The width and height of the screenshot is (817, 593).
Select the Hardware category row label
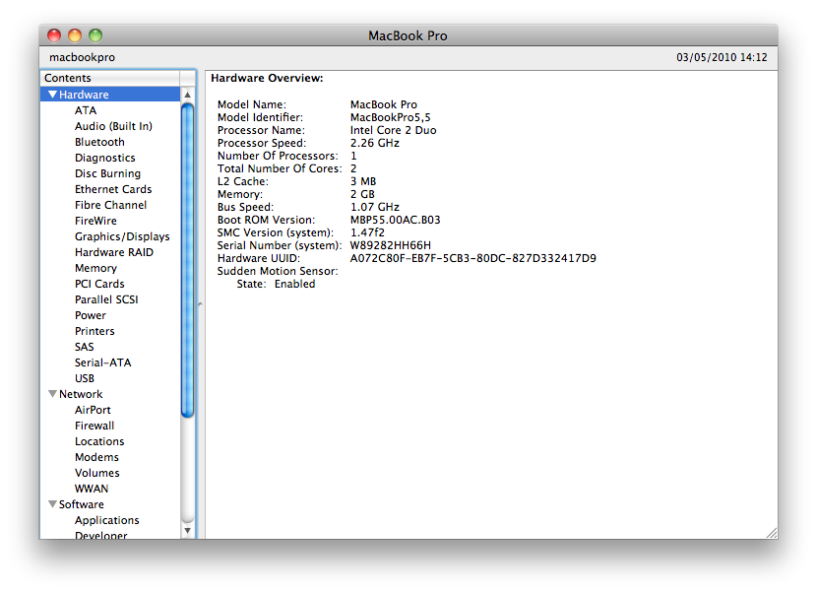[84, 95]
